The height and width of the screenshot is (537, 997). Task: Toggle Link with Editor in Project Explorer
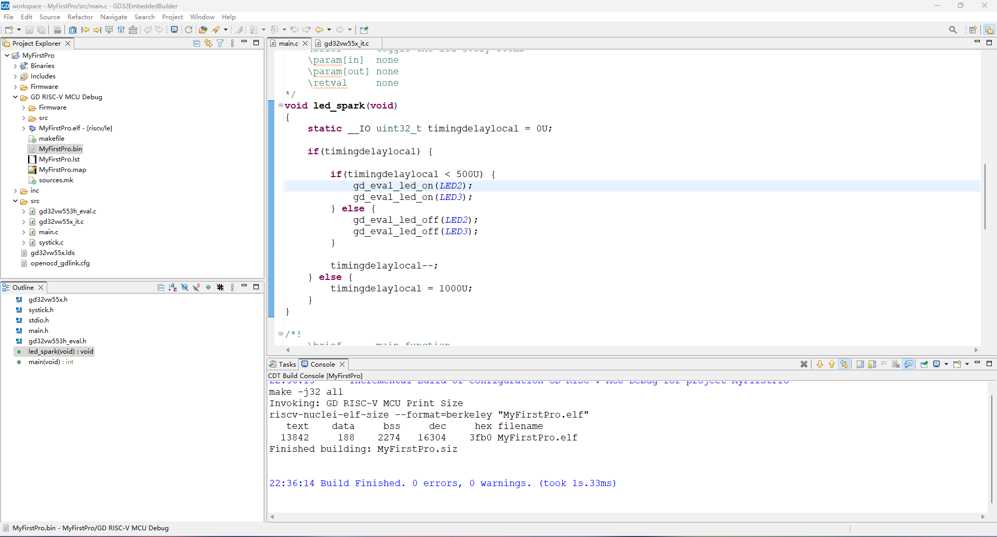(x=208, y=44)
